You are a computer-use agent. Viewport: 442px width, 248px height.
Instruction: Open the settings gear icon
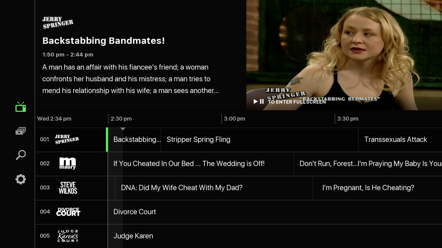click(x=21, y=179)
